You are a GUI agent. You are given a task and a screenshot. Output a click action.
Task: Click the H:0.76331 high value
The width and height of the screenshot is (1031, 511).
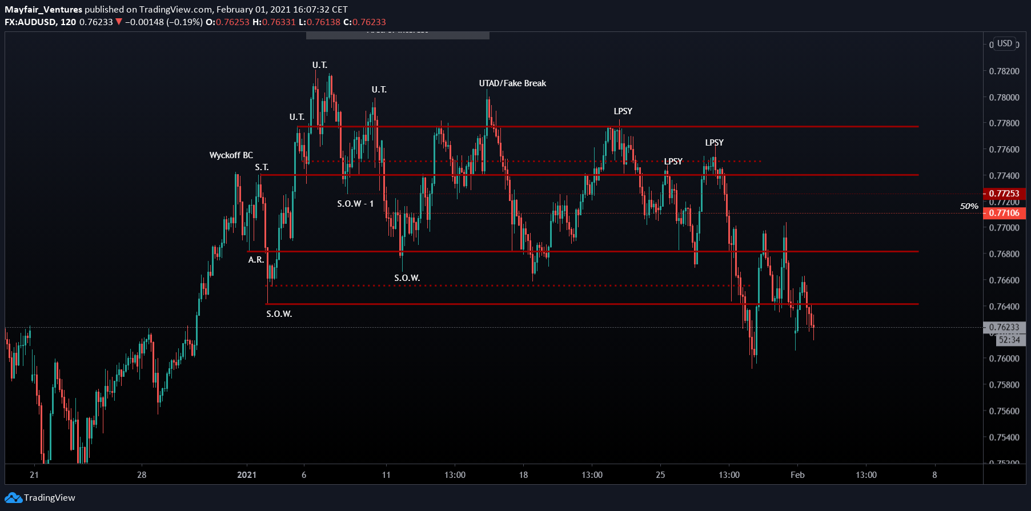(274, 22)
